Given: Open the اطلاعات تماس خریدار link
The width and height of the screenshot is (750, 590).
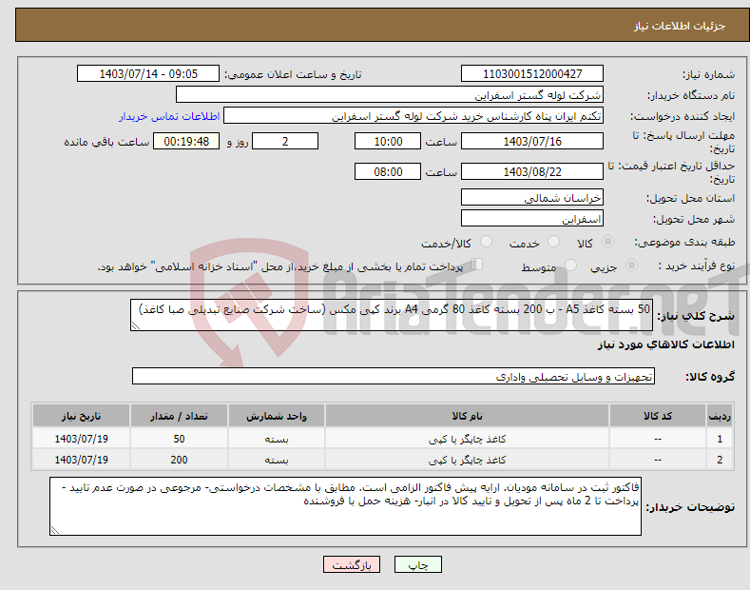Looking at the screenshot, I should click(169, 116).
